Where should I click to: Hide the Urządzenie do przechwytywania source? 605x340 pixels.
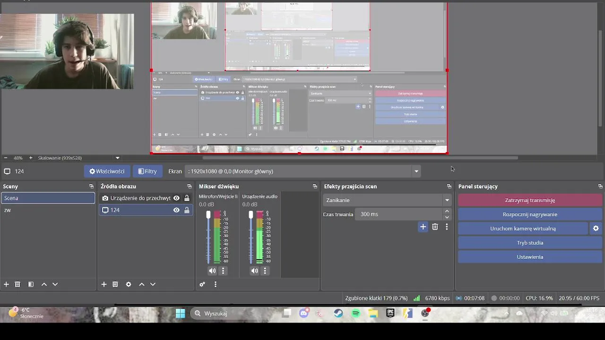click(x=176, y=198)
